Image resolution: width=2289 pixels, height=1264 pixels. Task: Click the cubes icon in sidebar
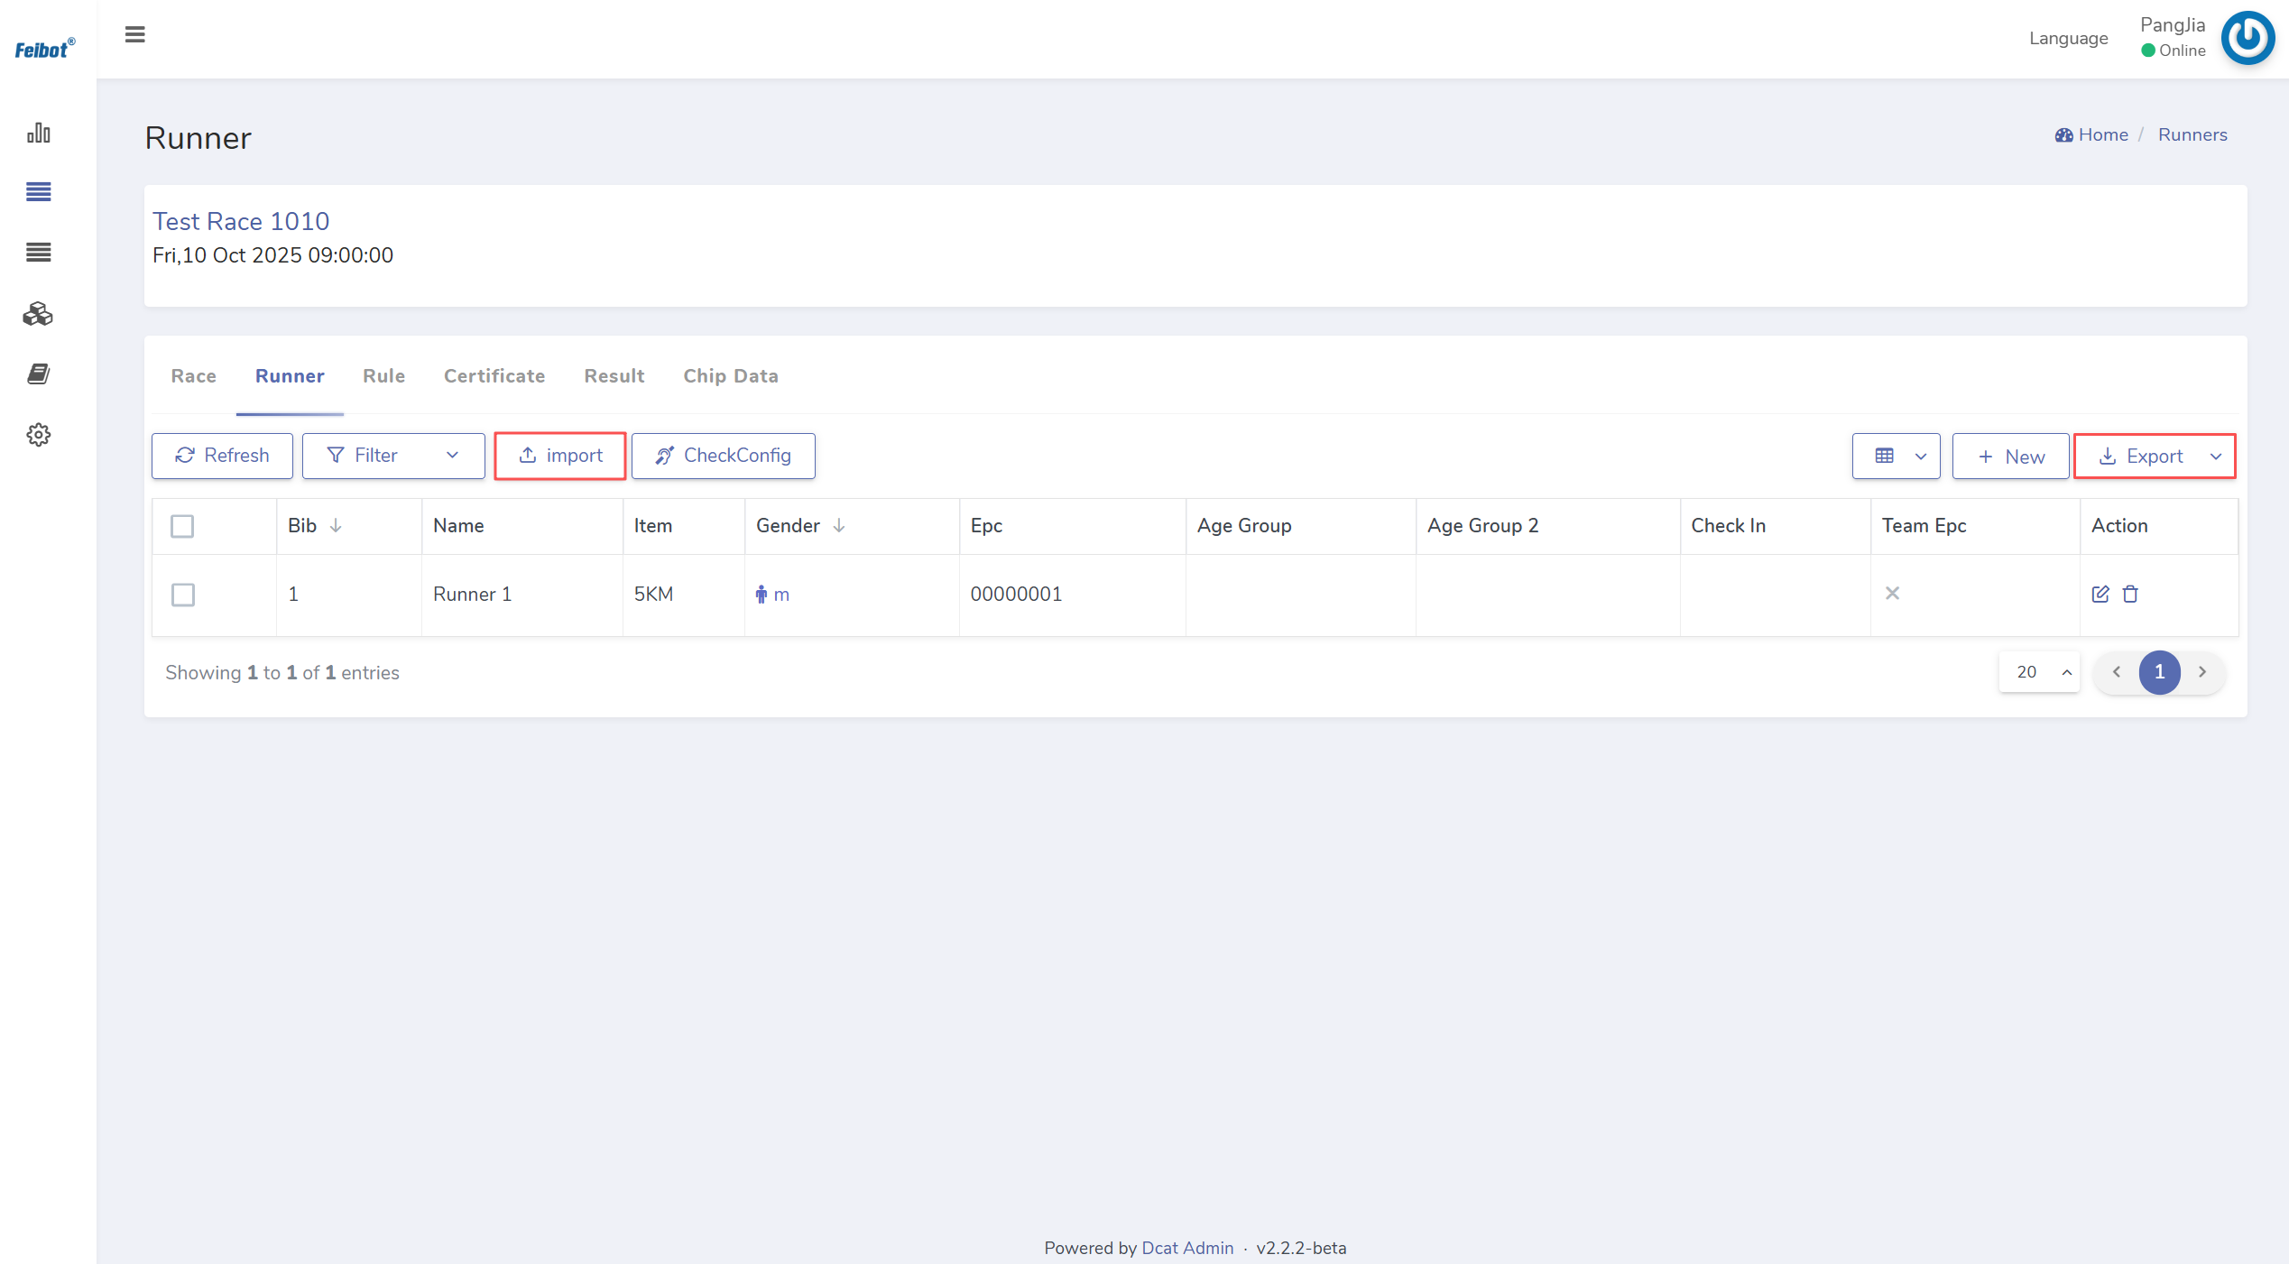tap(38, 314)
